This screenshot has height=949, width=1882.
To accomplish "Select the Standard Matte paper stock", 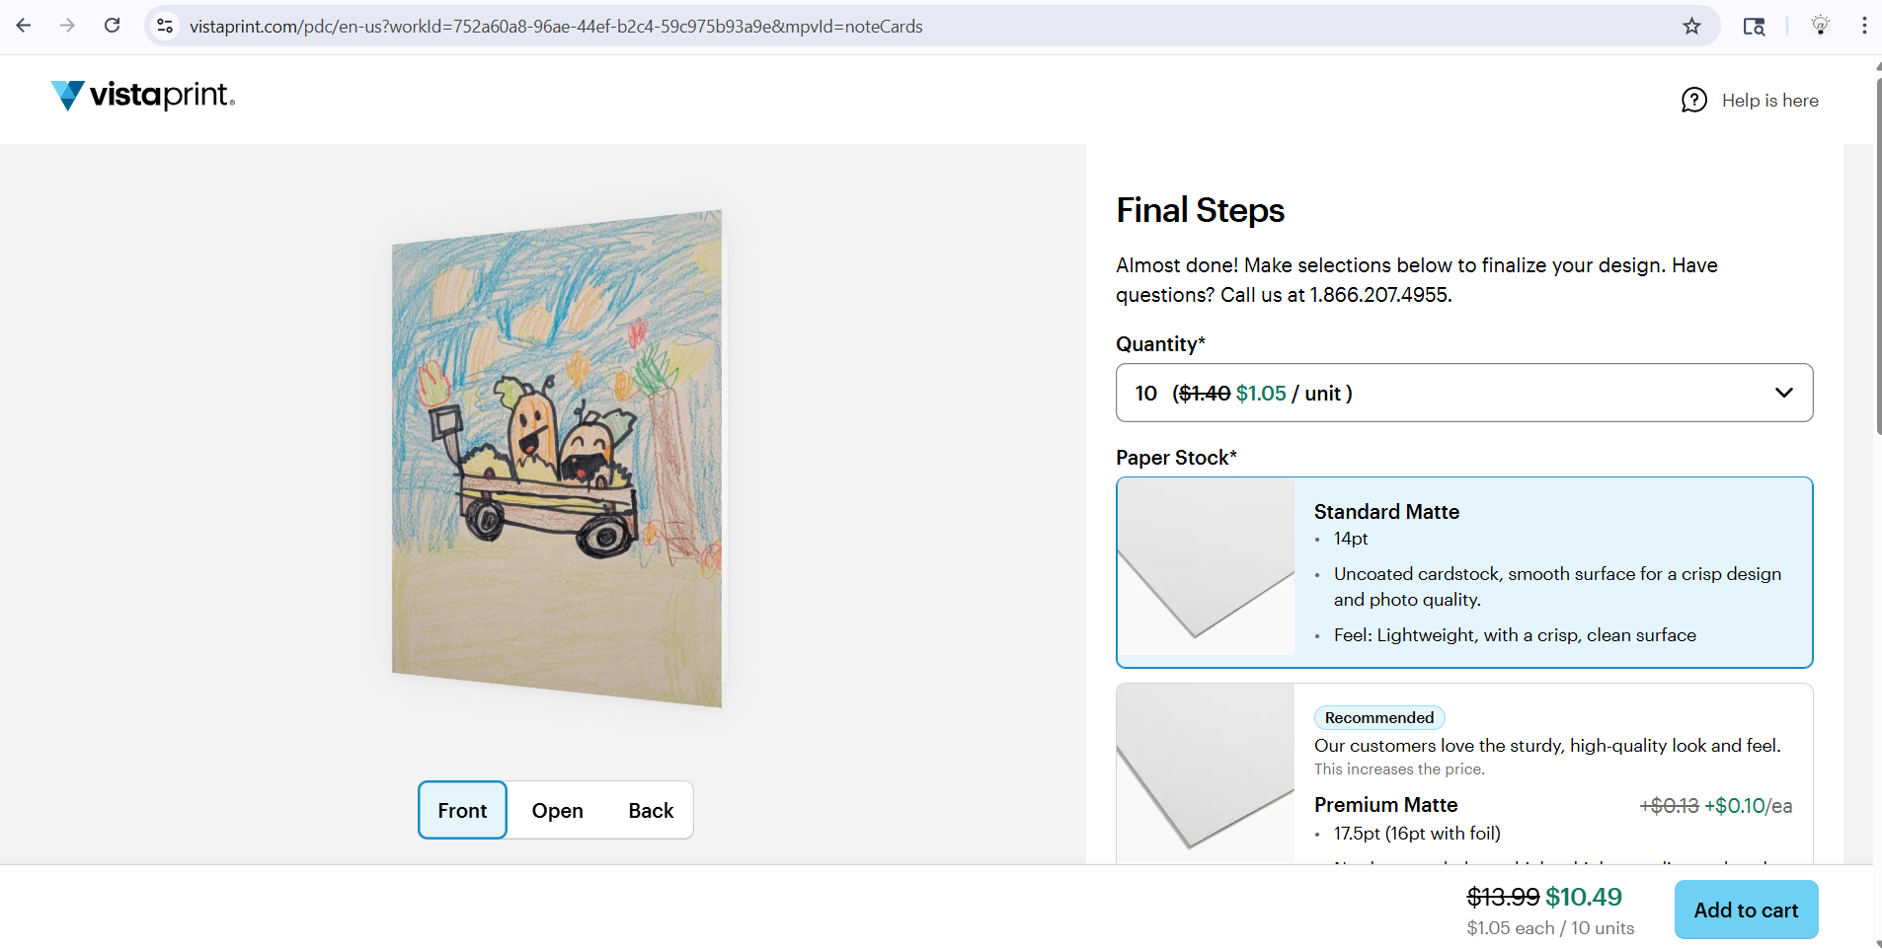I will point(1462,572).
